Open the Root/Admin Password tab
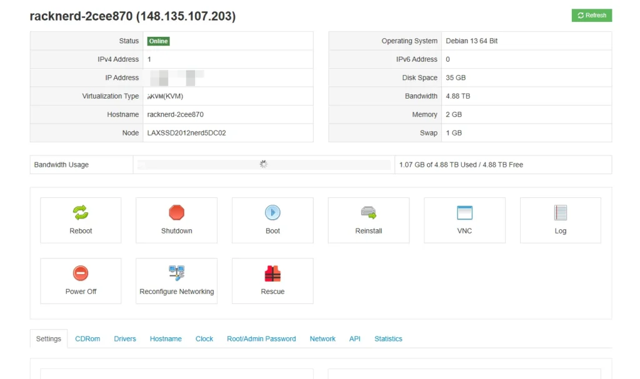640x379 pixels. (261, 339)
